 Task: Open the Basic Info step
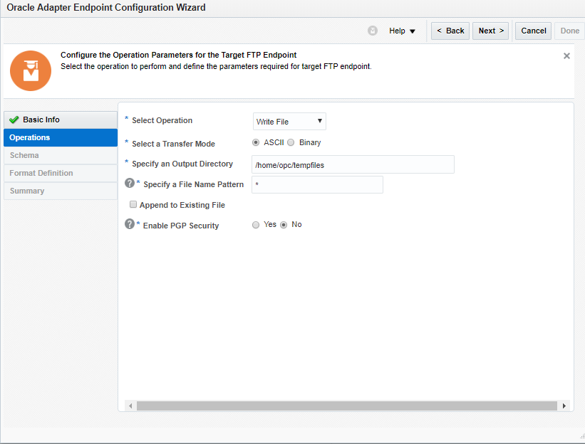[60, 120]
